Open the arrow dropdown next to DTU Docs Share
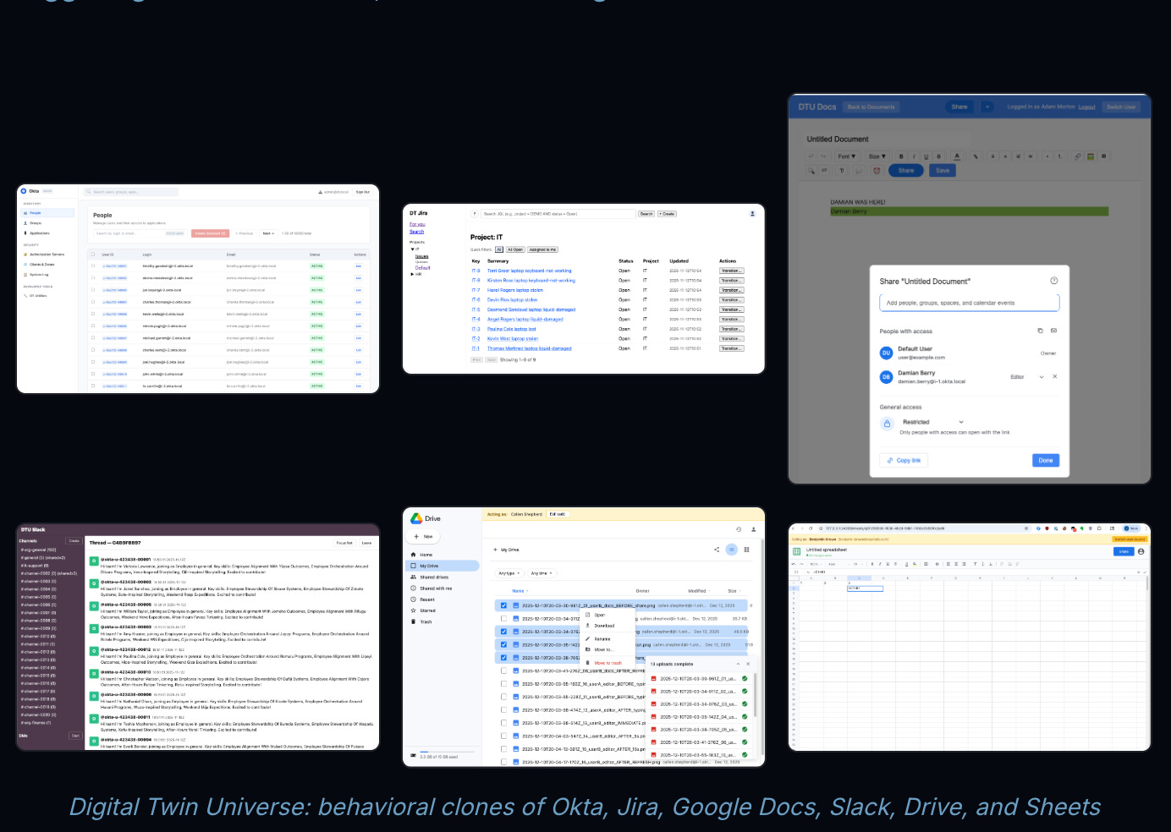Screen dimensions: 1171x832 (x=987, y=107)
